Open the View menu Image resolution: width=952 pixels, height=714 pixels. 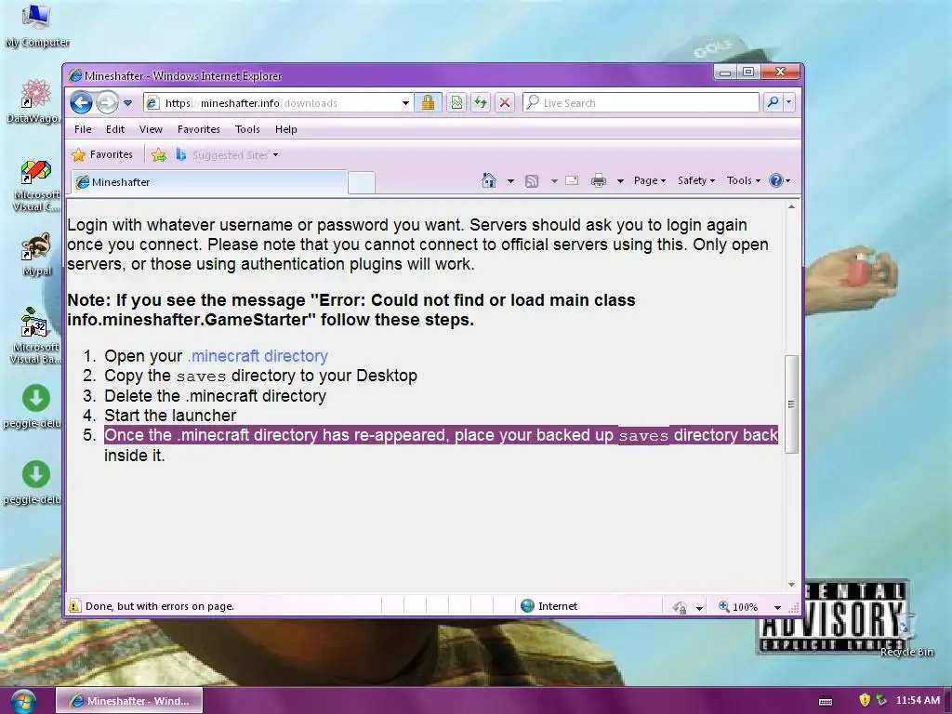[x=151, y=129]
